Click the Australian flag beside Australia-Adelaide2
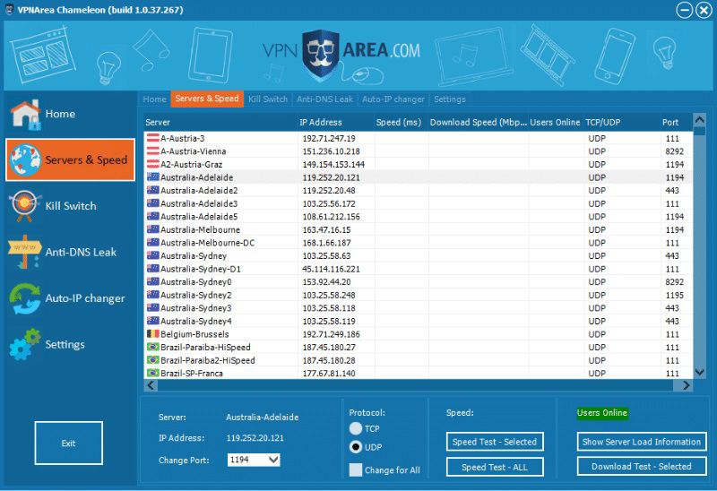Image resolution: width=717 pixels, height=491 pixels. (152, 190)
